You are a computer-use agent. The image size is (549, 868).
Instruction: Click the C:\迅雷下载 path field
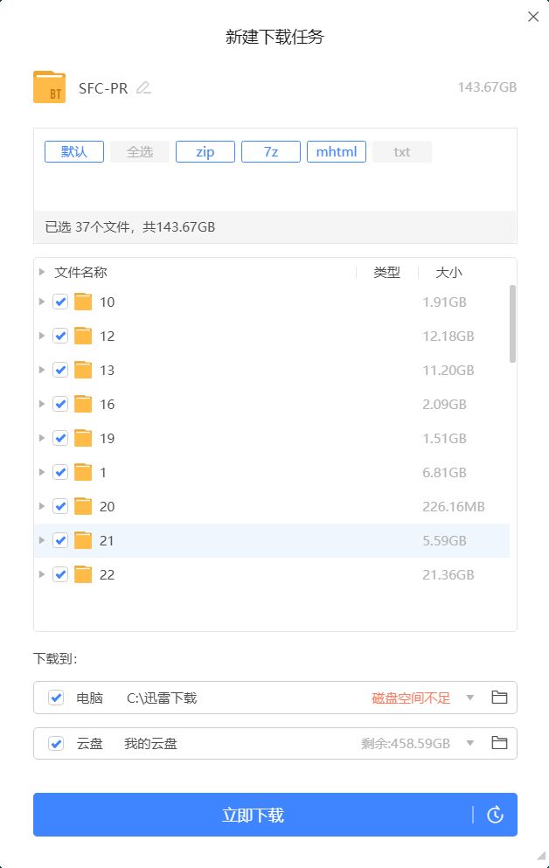point(162,698)
